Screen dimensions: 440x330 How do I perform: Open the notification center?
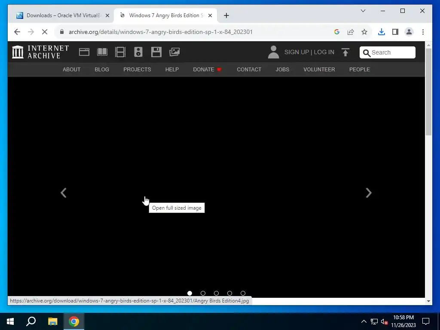tap(426, 321)
